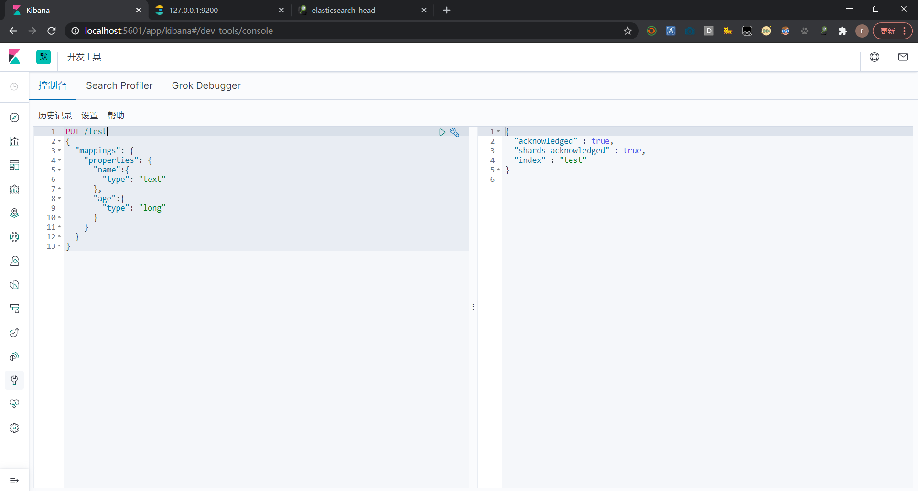Open APM icon in sidebar

tap(14, 309)
